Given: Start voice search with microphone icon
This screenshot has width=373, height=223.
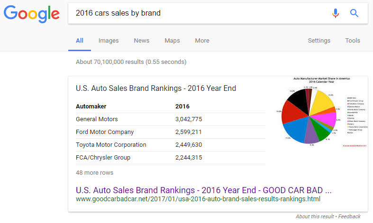Looking at the screenshot, I should click(x=336, y=13).
